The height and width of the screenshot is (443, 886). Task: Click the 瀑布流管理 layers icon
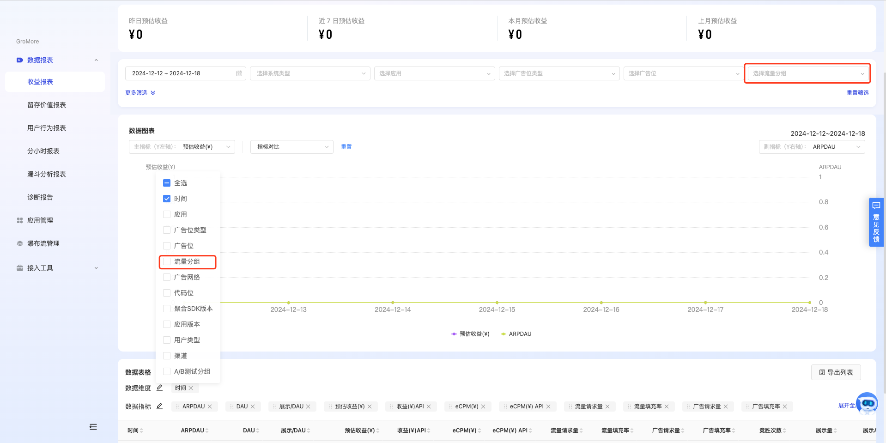click(20, 243)
